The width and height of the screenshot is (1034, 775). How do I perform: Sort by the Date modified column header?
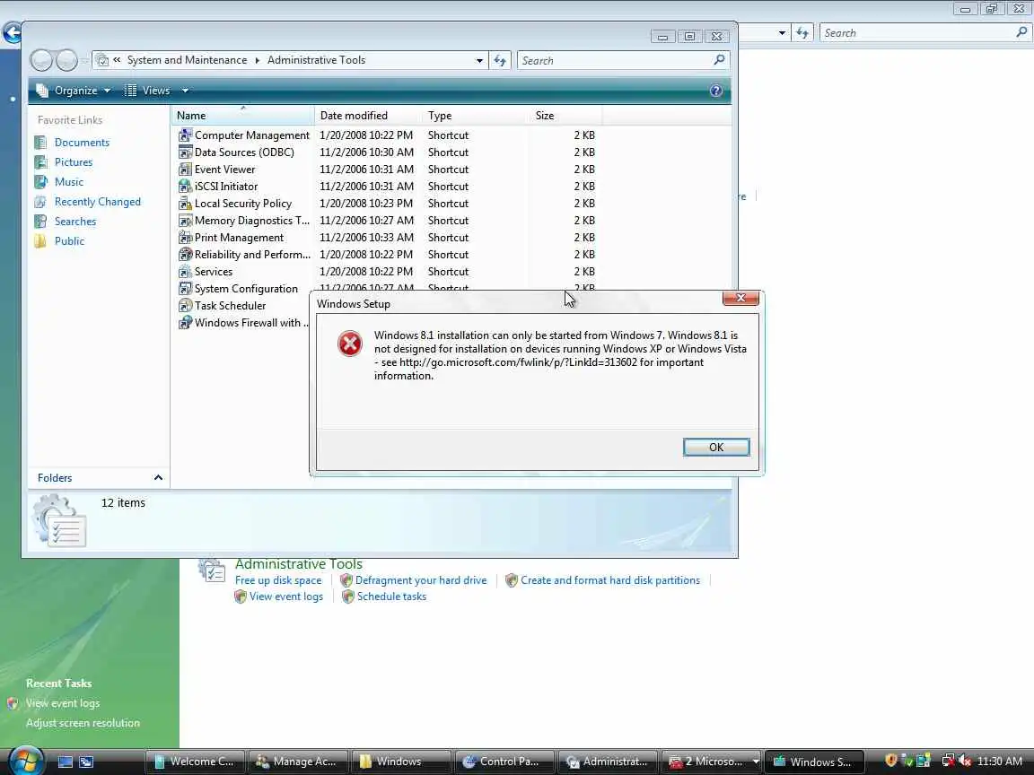368,116
